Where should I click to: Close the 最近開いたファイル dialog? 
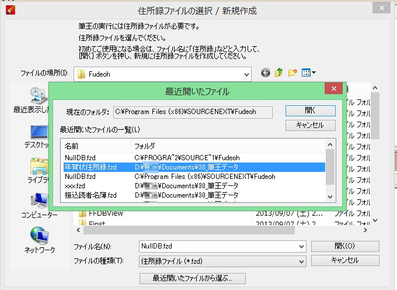coord(333,89)
